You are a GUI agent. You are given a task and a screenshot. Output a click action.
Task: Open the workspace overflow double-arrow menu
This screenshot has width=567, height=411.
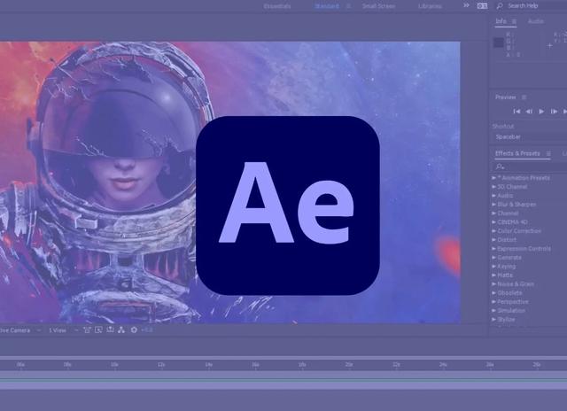pos(467,6)
